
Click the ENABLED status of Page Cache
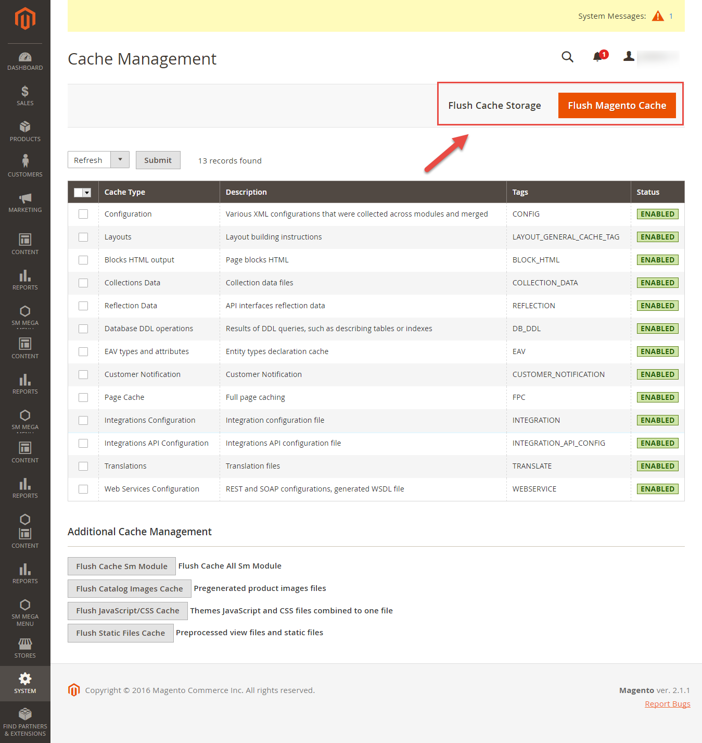(x=658, y=397)
